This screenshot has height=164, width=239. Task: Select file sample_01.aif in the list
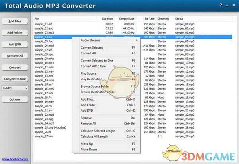coord(43,24)
